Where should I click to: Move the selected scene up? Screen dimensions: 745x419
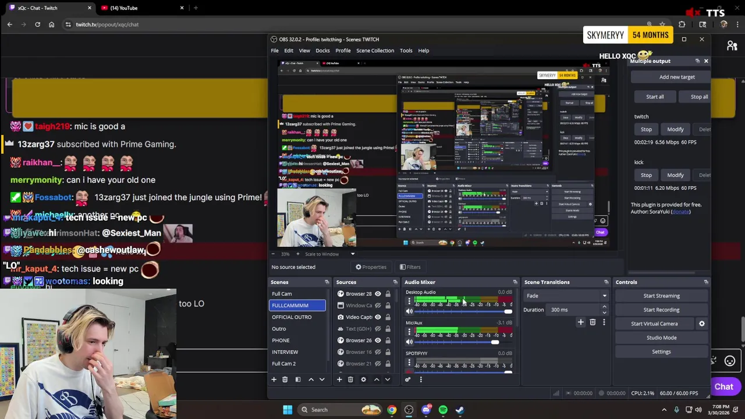[311, 379]
